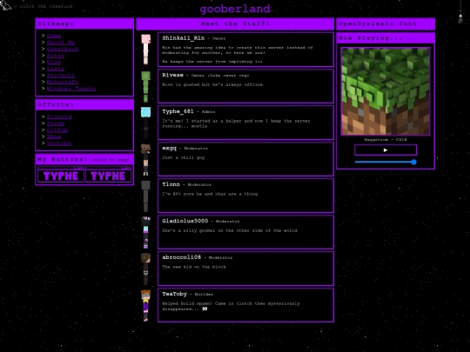Visit the Steam offsite link
This screenshot has height=352, width=470.
(x=56, y=123)
